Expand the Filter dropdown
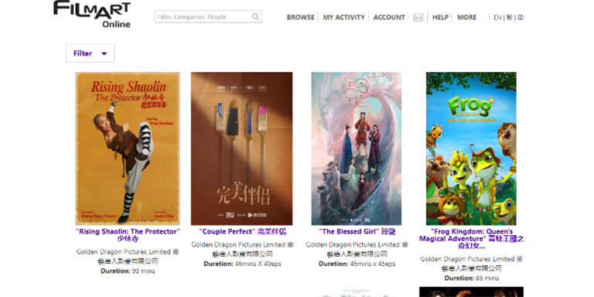The height and width of the screenshot is (297, 594). (x=90, y=53)
